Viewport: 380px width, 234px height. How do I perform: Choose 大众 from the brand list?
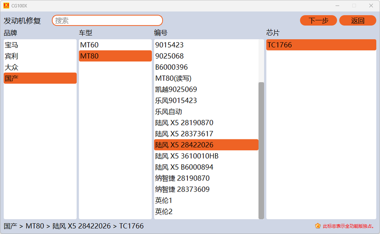[40, 67]
